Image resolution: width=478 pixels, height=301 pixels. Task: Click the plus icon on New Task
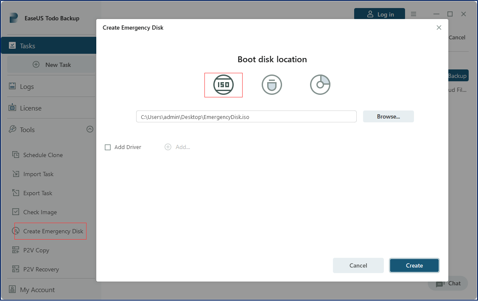tap(36, 64)
